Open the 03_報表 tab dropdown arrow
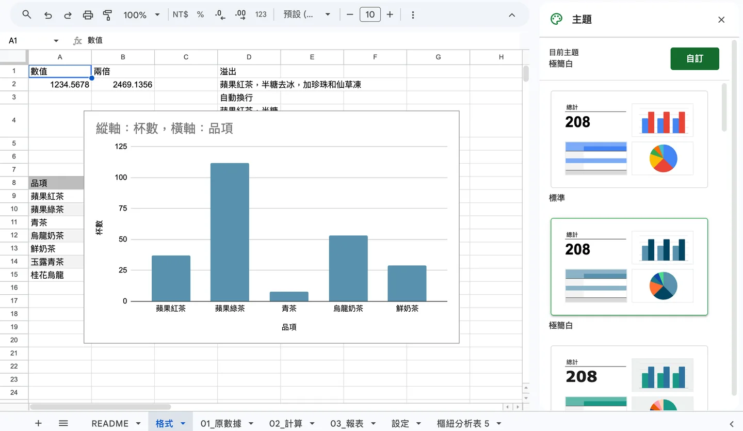This screenshot has width=743, height=431. (374, 424)
